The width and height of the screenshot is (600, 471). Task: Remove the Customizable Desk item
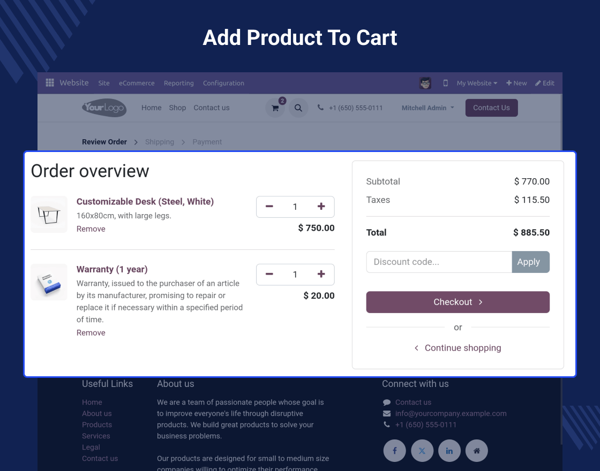91,229
